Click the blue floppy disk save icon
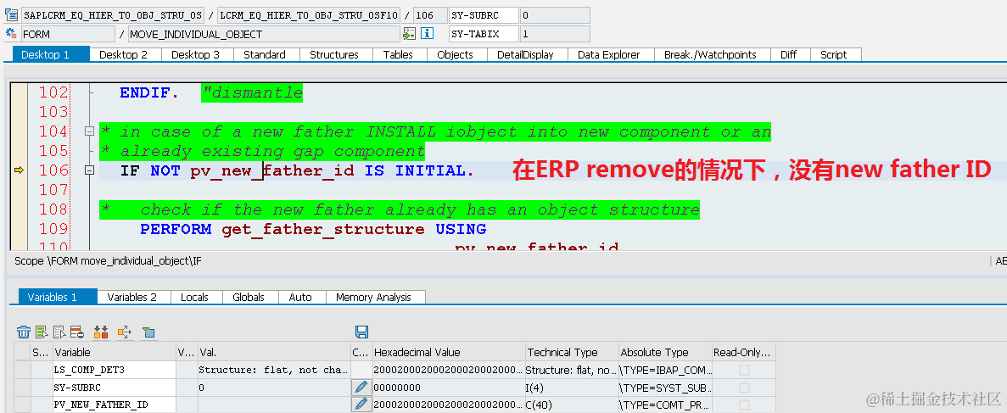The height and width of the screenshot is (413, 1007). (x=361, y=332)
